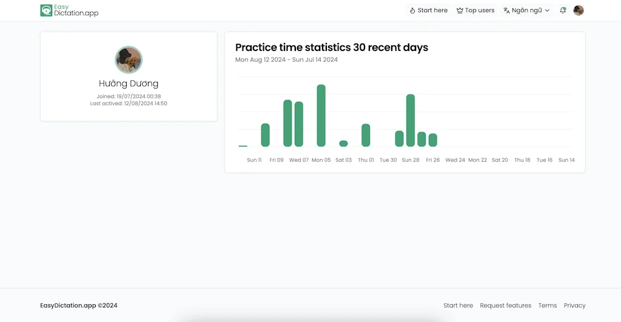This screenshot has height=322, width=621.
Task: Click the bar above Fri 26
Action: (x=433, y=140)
